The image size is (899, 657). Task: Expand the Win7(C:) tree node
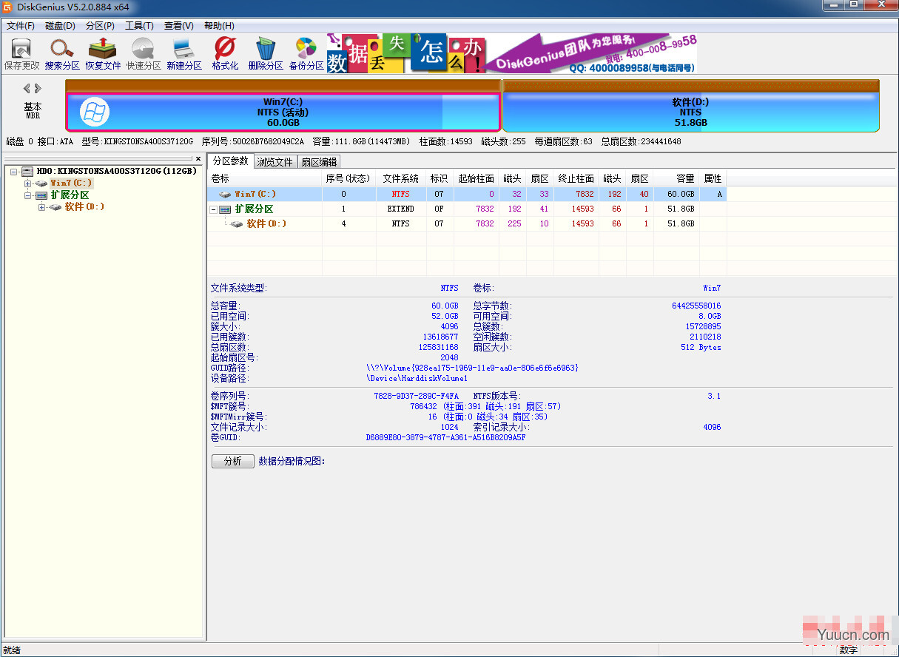click(28, 183)
